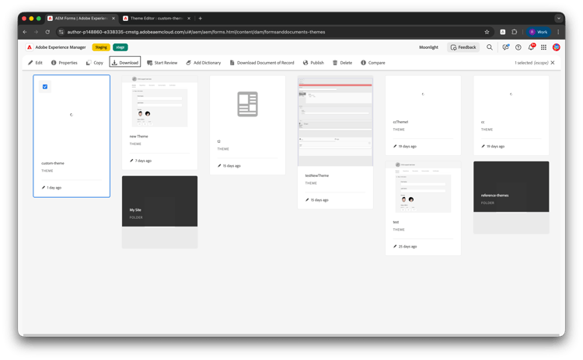This screenshot has width=583, height=360.
Task: Select the cc theme card
Action: (x=511, y=116)
